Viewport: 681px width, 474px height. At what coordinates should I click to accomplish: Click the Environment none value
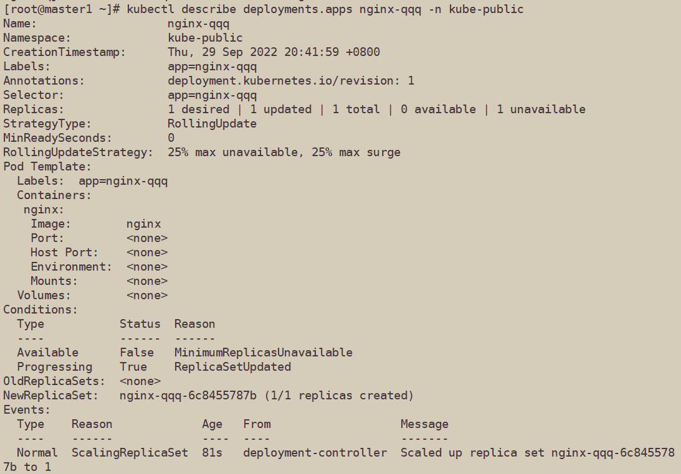point(147,267)
